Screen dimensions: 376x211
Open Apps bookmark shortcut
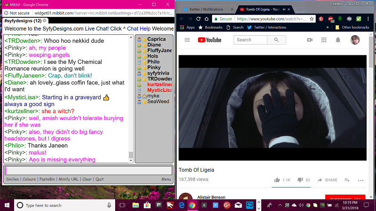pyautogui.click(x=187, y=27)
